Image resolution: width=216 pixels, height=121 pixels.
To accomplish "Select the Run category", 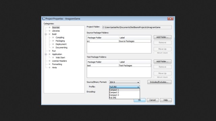I will click(54, 51).
